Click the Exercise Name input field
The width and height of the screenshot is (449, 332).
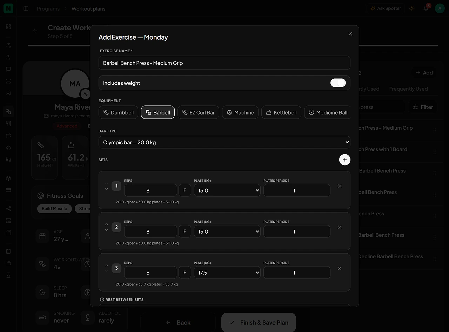(x=224, y=63)
